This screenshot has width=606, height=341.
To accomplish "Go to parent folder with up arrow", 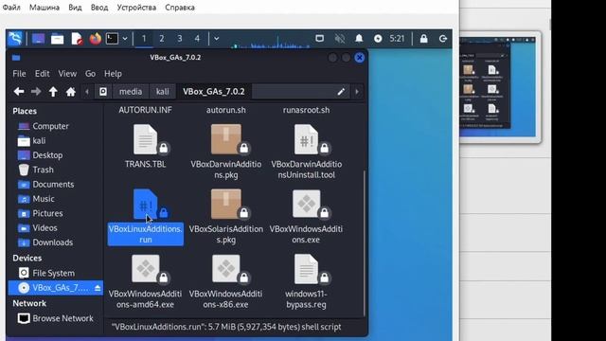I will pos(53,92).
